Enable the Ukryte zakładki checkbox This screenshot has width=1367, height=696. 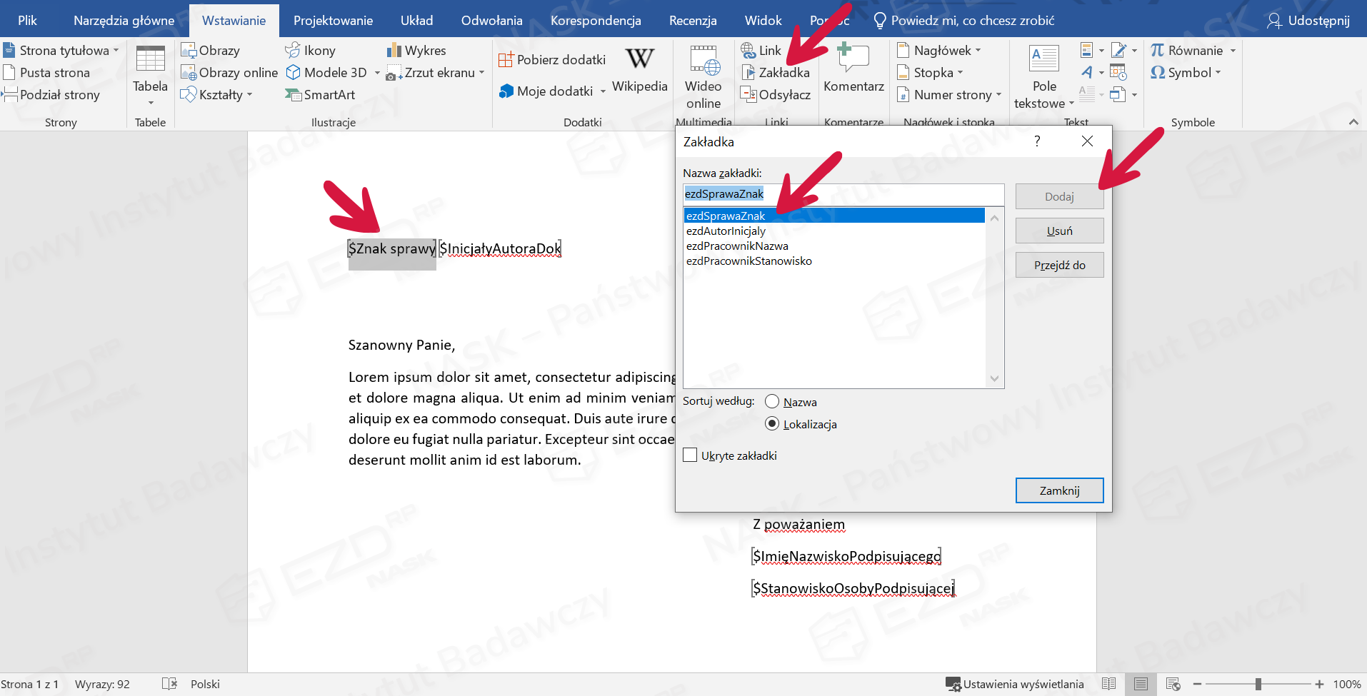tap(690, 455)
